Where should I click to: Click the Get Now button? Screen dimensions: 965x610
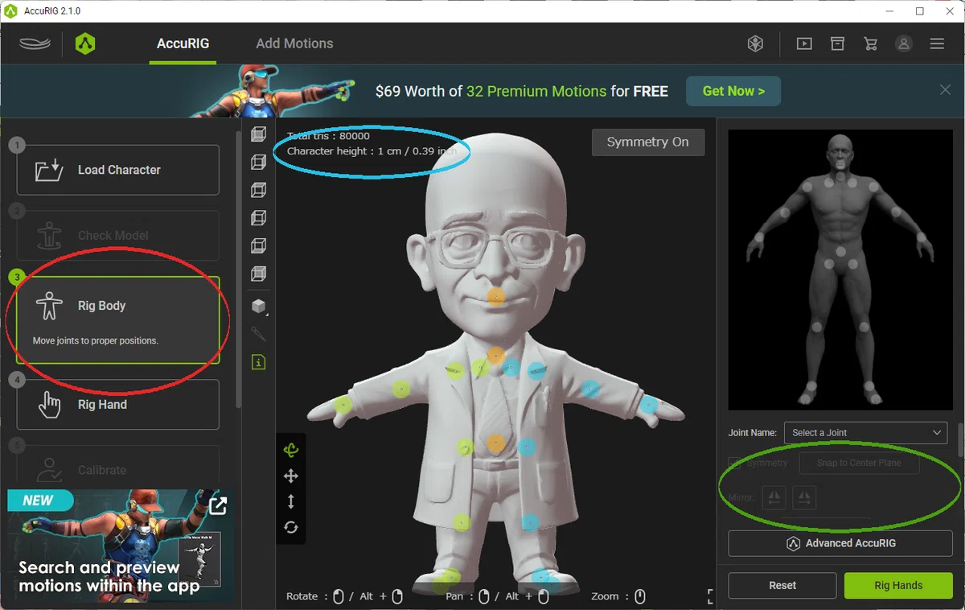[733, 91]
